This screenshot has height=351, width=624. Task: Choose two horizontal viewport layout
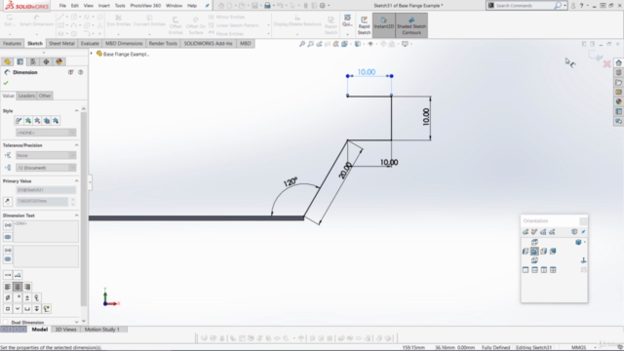tap(534, 270)
